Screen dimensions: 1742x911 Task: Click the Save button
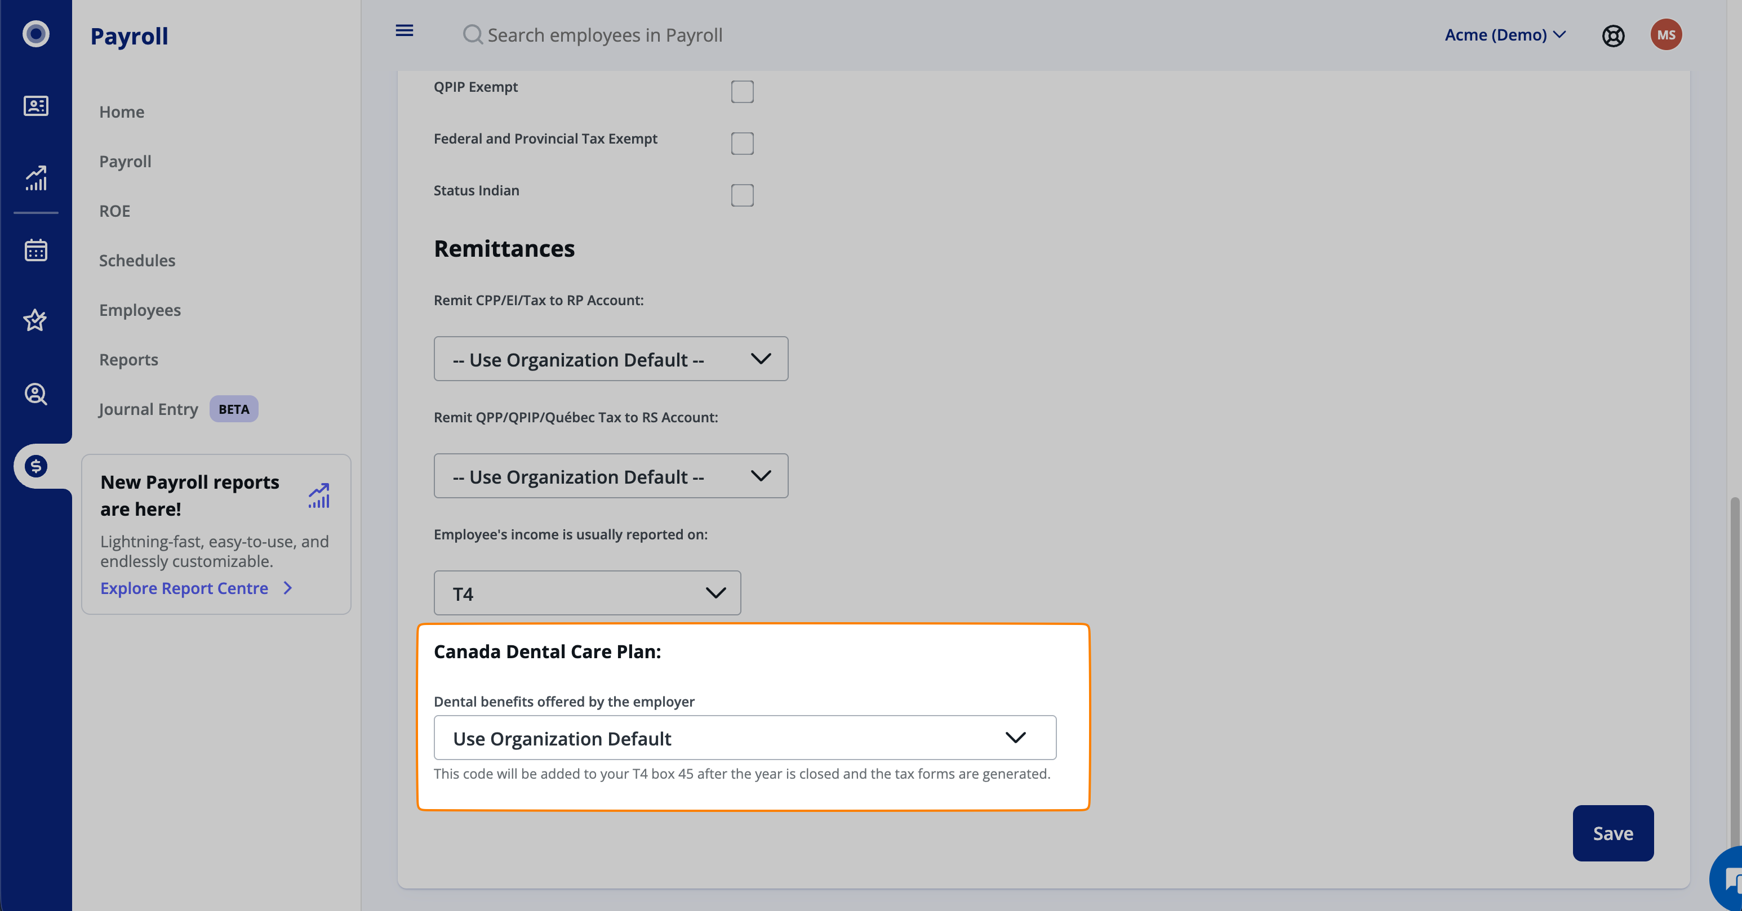[x=1613, y=833]
